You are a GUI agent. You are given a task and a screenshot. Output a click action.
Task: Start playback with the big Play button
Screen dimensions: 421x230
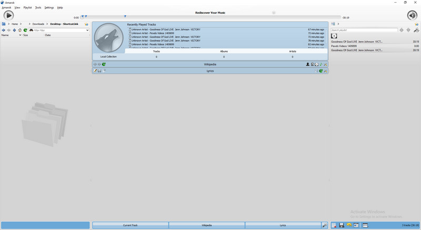(8, 15)
